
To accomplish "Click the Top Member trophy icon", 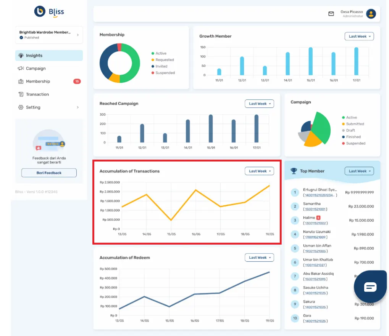I will (x=294, y=171).
